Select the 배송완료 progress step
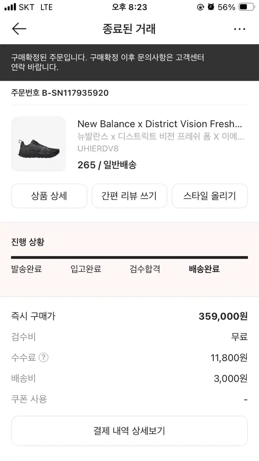Image resolution: width=259 pixels, height=461 pixels. tap(204, 269)
